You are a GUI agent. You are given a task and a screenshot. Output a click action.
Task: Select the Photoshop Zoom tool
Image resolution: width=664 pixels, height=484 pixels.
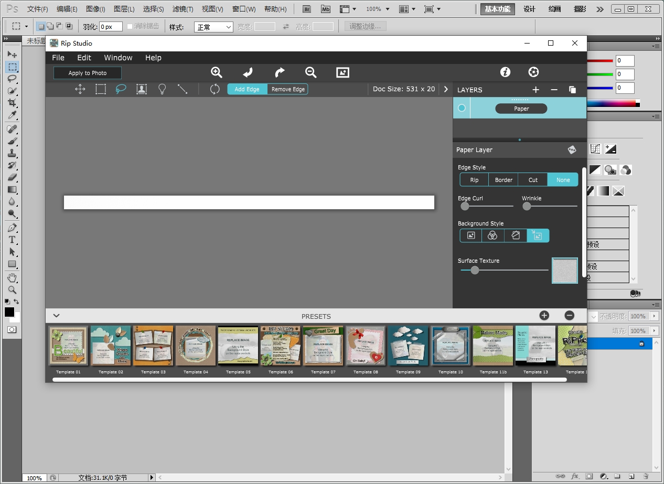(x=12, y=289)
